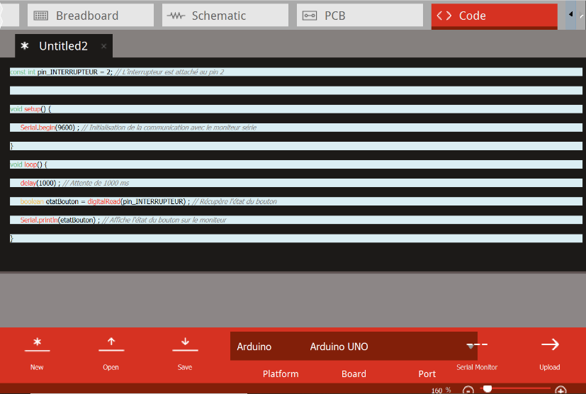The height and width of the screenshot is (394, 586).
Task: Click the tab bar scroll arrow
Action: pyautogui.click(x=570, y=14)
